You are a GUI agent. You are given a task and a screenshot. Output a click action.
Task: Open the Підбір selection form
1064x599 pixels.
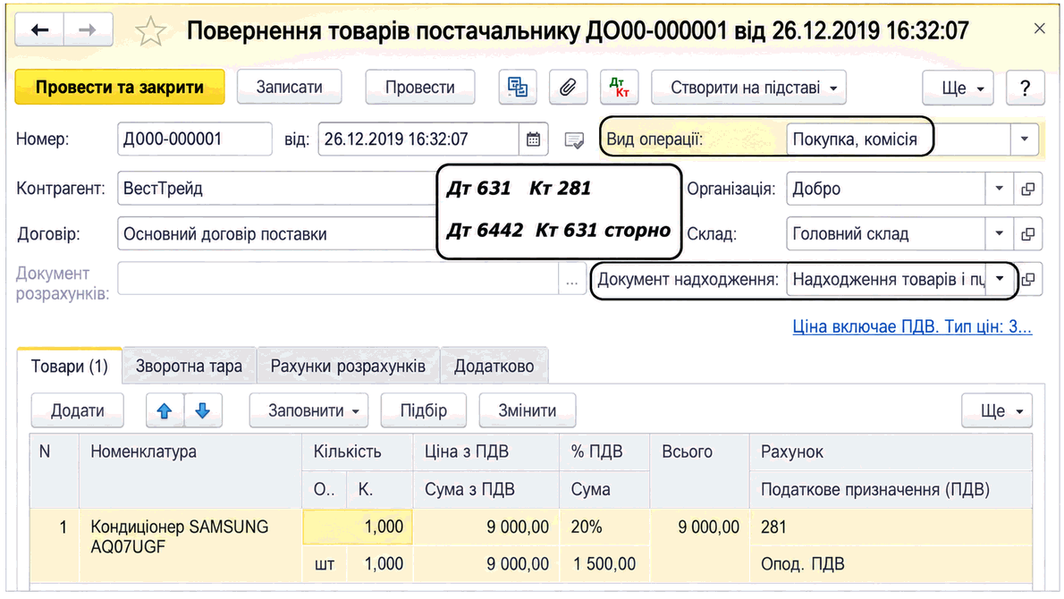click(424, 410)
